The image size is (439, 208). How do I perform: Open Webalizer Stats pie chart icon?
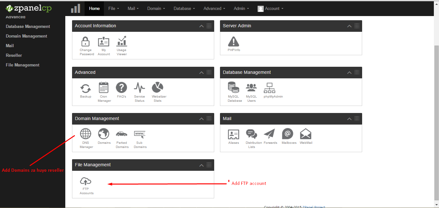tap(158, 87)
